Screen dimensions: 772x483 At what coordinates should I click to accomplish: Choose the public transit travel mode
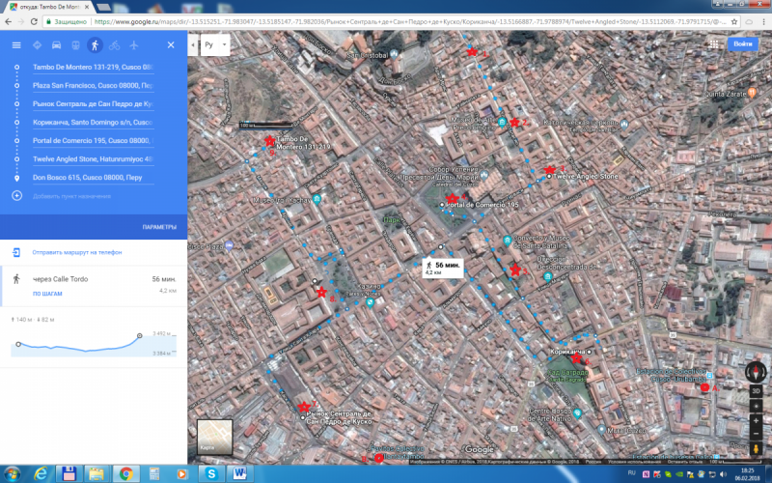pos(75,45)
